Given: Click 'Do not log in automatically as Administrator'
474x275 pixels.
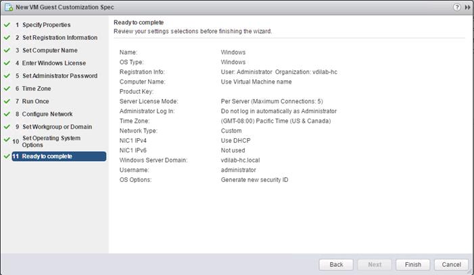Looking at the screenshot, I should coord(279,111).
